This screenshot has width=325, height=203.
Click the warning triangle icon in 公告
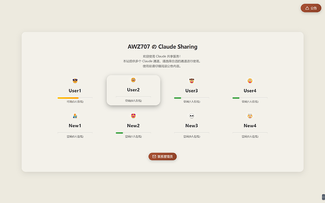click(307, 8)
